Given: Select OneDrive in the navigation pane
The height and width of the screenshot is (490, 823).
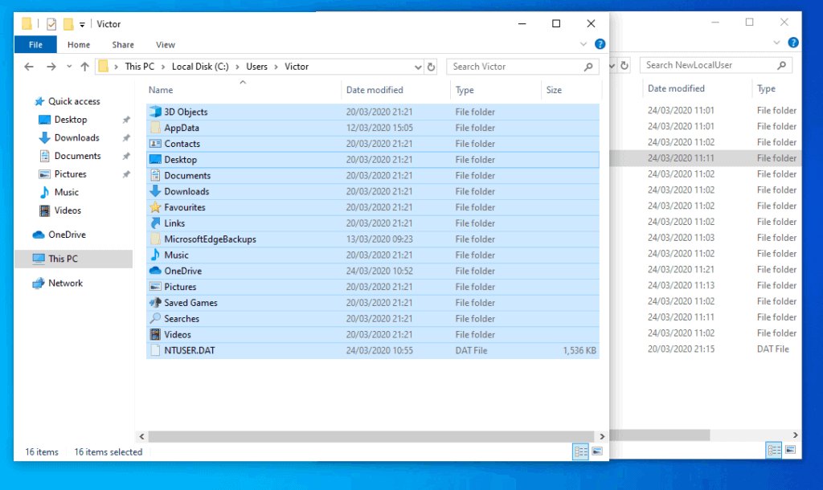Looking at the screenshot, I should click(x=67, y=235).
